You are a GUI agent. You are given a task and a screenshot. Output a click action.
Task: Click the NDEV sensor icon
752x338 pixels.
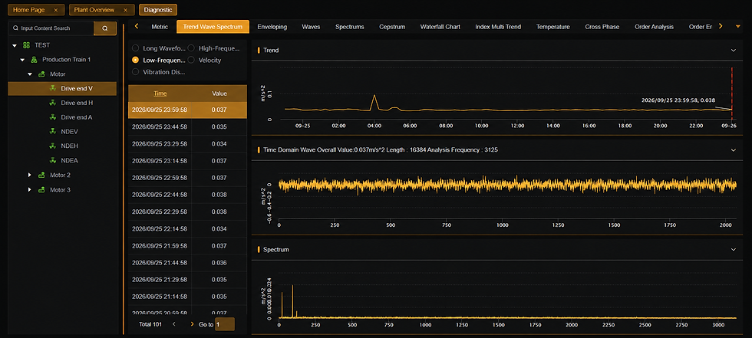pyautogui.click(x=53, y=132)
